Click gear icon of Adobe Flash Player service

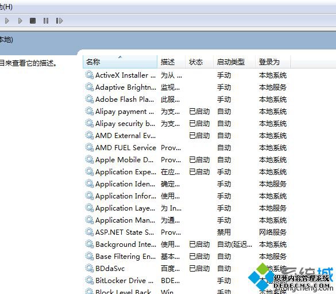pyautogui.click(x=90, y=99)
